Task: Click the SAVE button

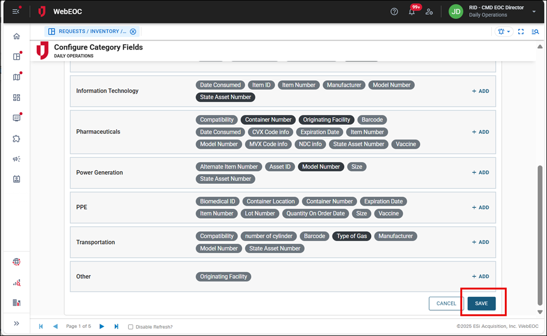Action: [481, 303]
